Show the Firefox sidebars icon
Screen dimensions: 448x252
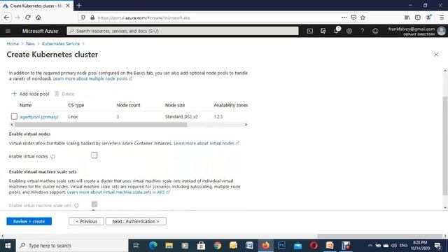pos(418,17)
